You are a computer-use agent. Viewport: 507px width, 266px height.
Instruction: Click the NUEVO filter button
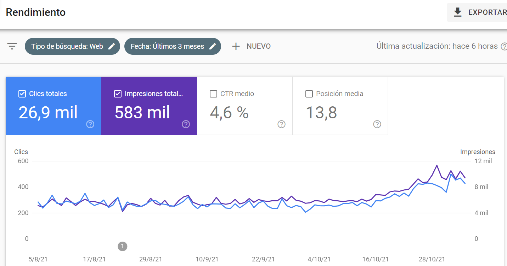click(251, 46)
